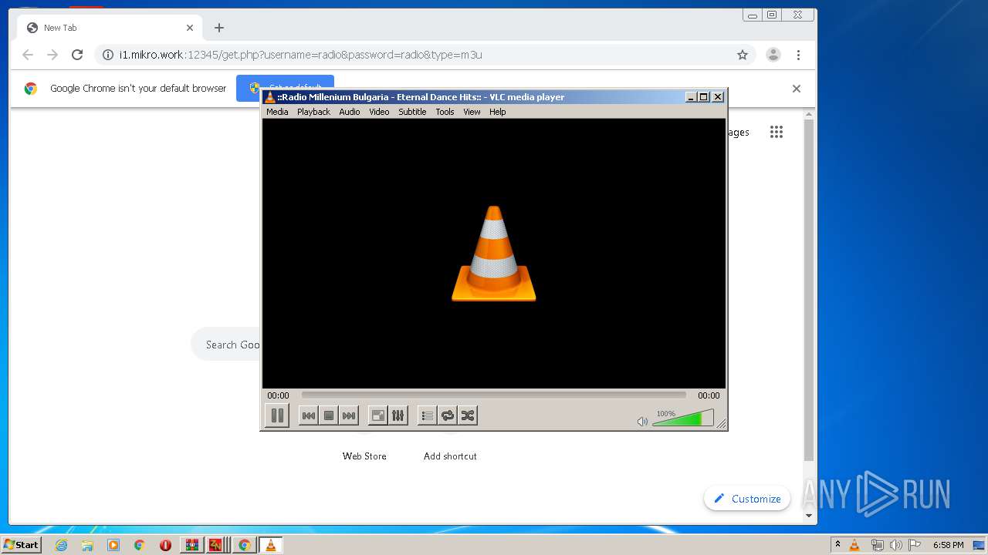
Task: Open Chrome profile avatar
Action: coord(773,55)
